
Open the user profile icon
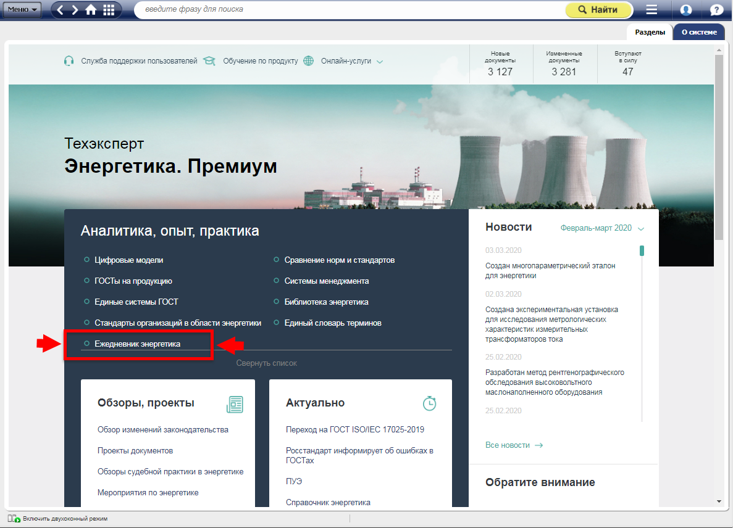pyautogui.click(x=685, y=10)
